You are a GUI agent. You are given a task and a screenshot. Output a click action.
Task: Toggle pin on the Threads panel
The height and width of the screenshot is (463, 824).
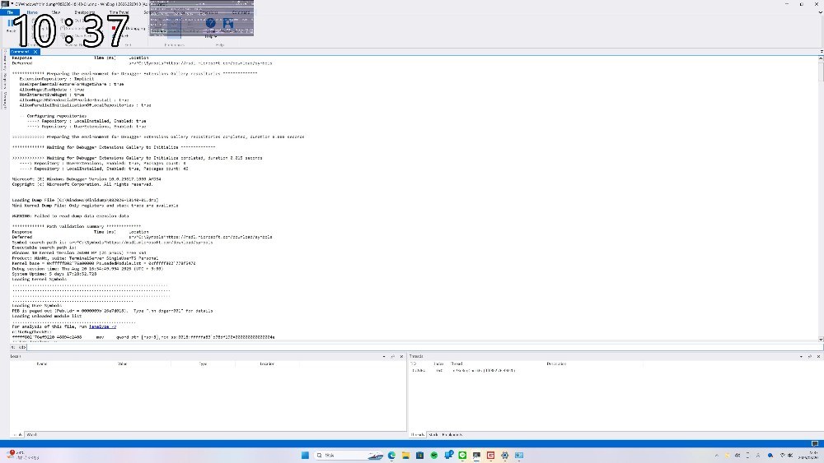810,357
